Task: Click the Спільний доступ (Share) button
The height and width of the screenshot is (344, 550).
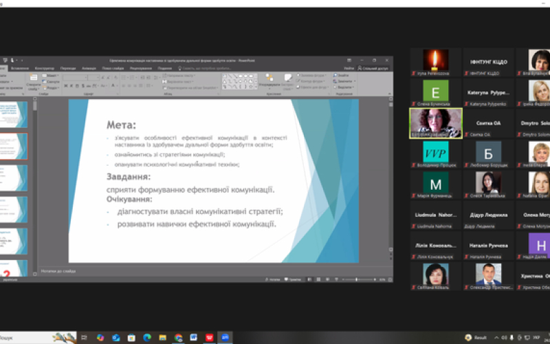Action: [373, 68]
